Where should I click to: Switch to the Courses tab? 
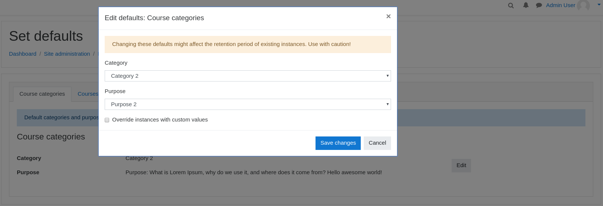tap(88, 94)
